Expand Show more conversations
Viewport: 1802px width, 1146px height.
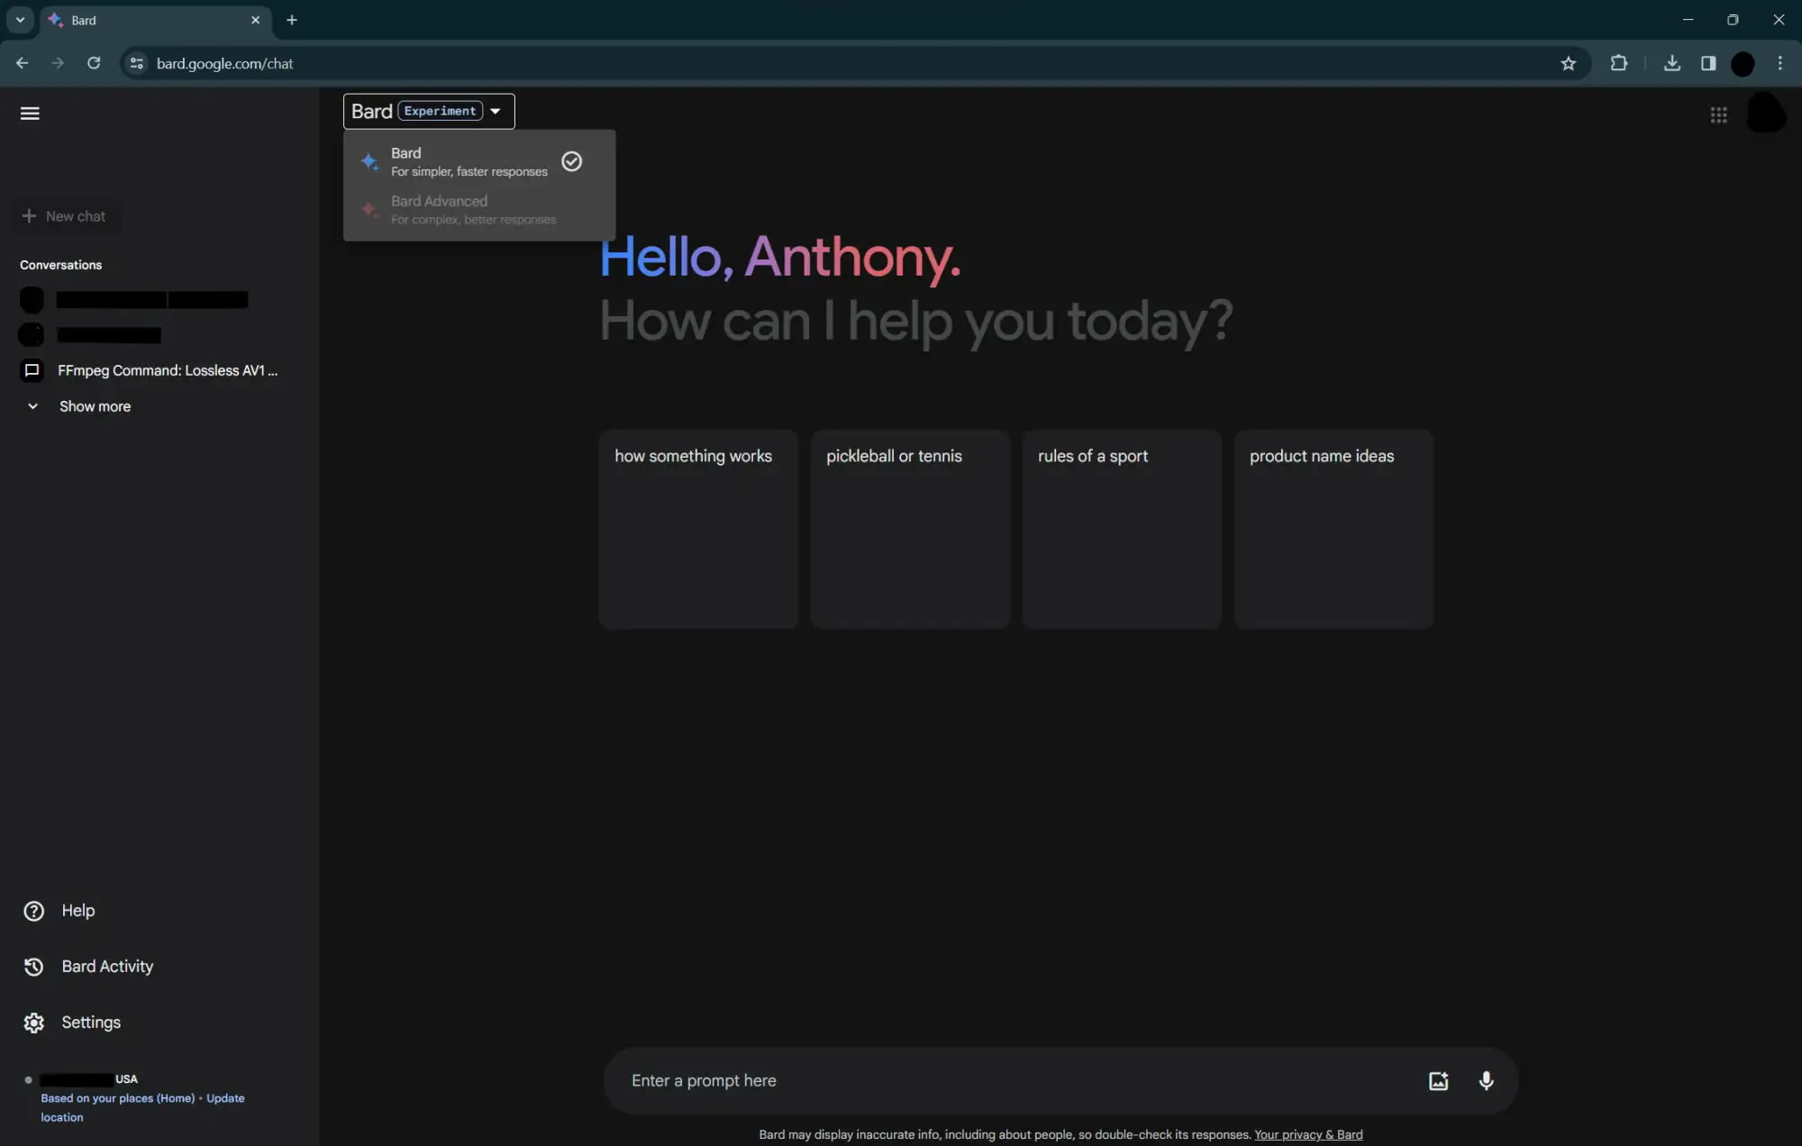pos(94,406)
